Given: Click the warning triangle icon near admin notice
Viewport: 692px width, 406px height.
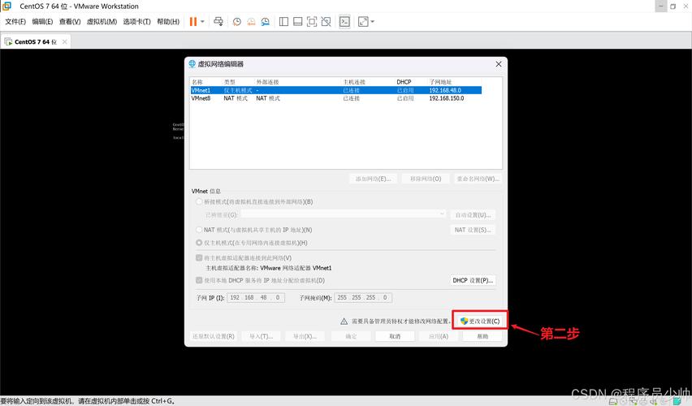Looking at the screenshot, I should click(x=344, y=322).
